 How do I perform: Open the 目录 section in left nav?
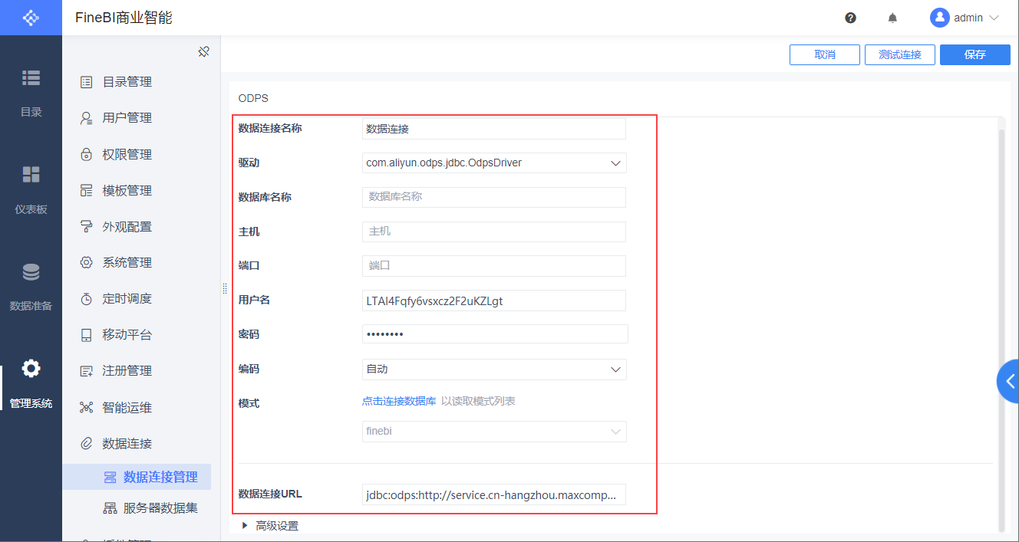pos(31,92)
